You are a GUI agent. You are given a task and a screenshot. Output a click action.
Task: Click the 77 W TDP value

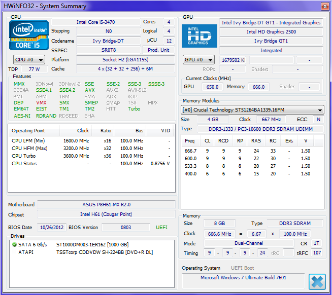pos(35,69)
